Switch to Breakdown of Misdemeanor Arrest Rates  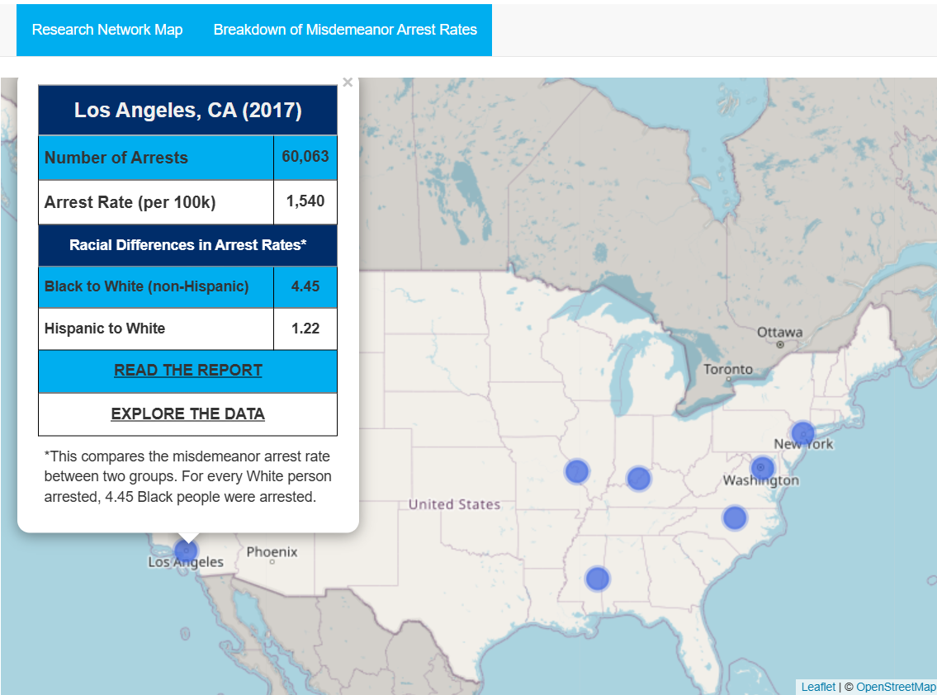(x=345, y=30)
